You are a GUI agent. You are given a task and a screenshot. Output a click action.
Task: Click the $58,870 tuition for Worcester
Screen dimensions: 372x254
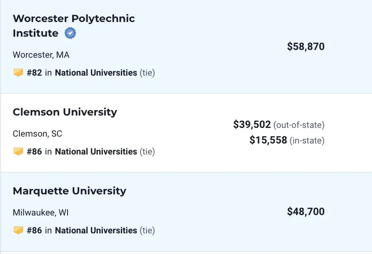point(306,46)
